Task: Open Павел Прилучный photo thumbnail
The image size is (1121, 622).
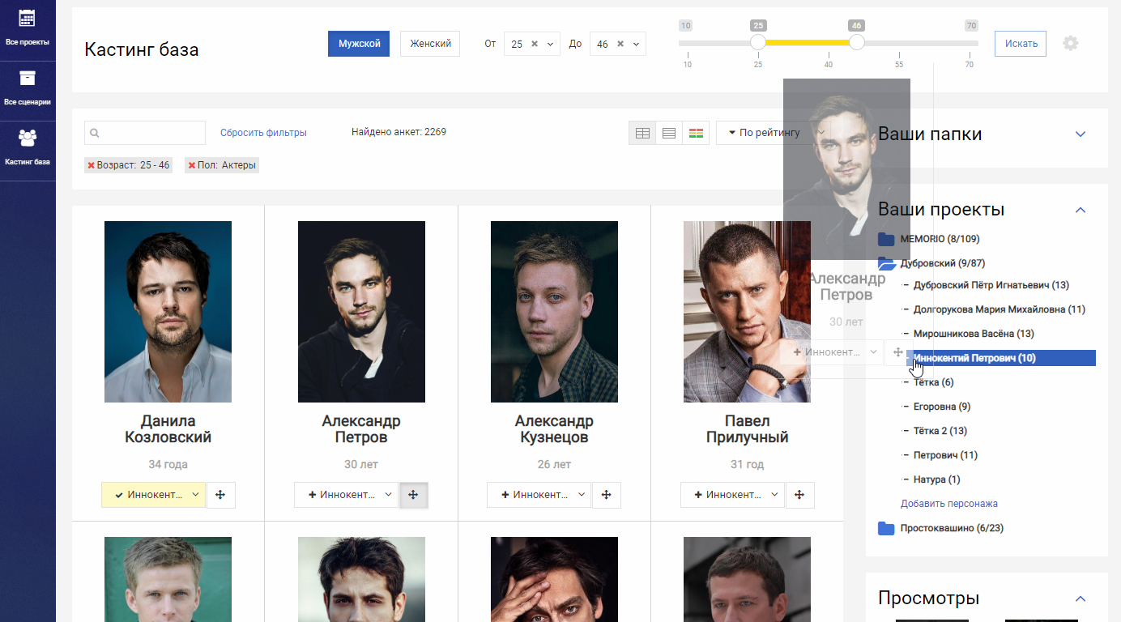Action: [x=747, y=312]
